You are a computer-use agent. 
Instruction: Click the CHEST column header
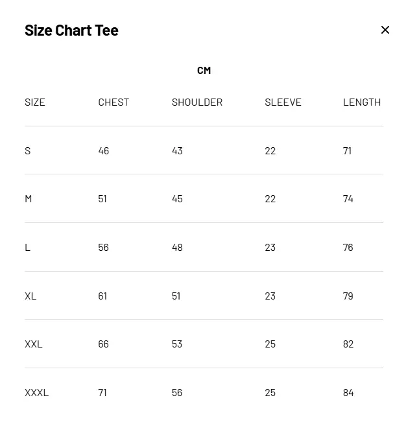(113, 102)
